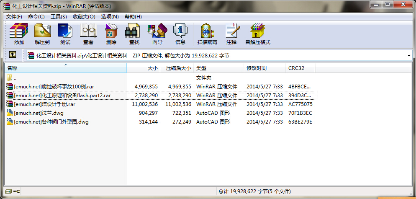
Task: Click the 解压到 (Extract to) toolbar icon
Action: 42,31
